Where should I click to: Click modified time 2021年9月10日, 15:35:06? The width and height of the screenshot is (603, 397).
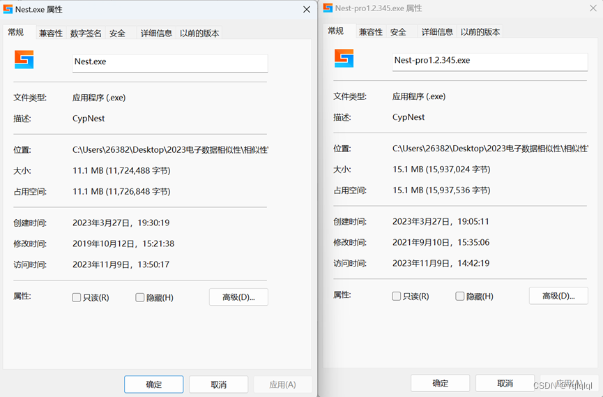[441, 242]
